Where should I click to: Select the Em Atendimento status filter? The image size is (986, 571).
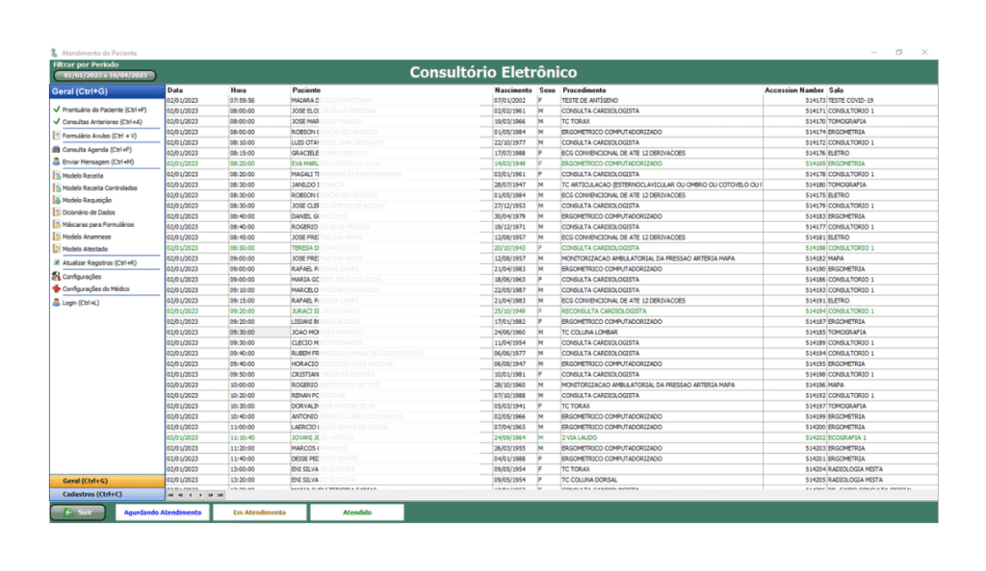tap(259, 512)
